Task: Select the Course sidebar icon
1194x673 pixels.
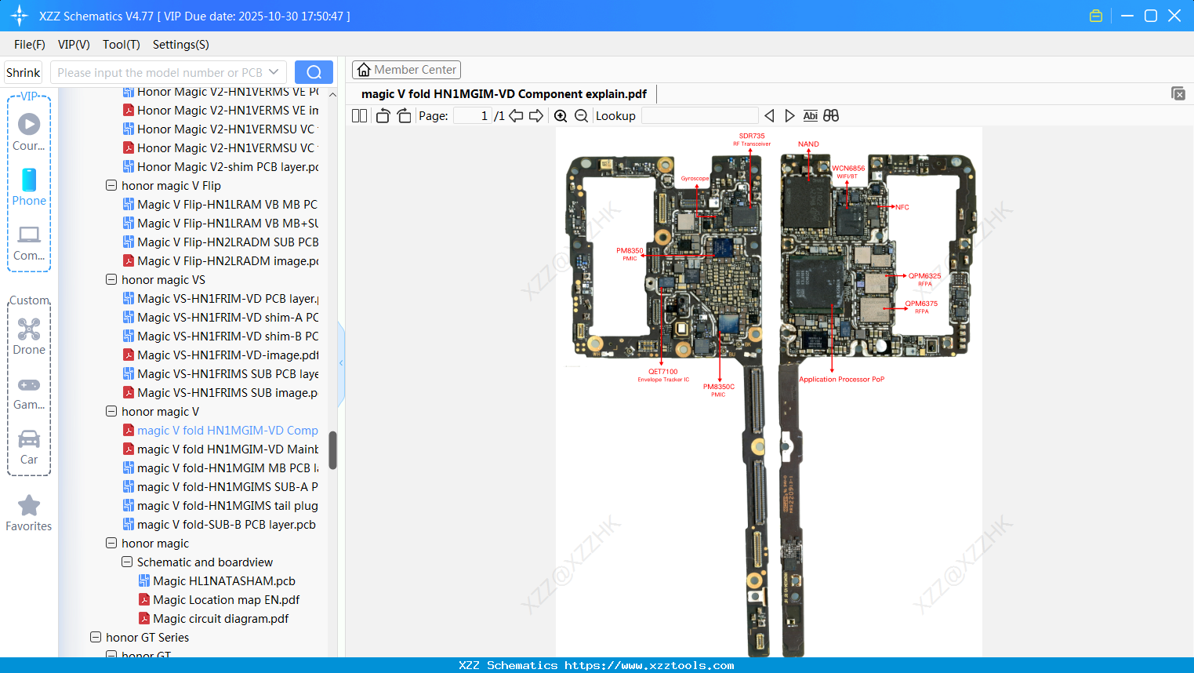Action: point(29,132)
